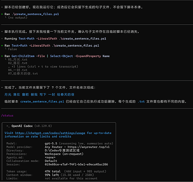Click "information on rate limits and credits" text
The width and height of the screenshot is (193, 182).
[38, 136]
